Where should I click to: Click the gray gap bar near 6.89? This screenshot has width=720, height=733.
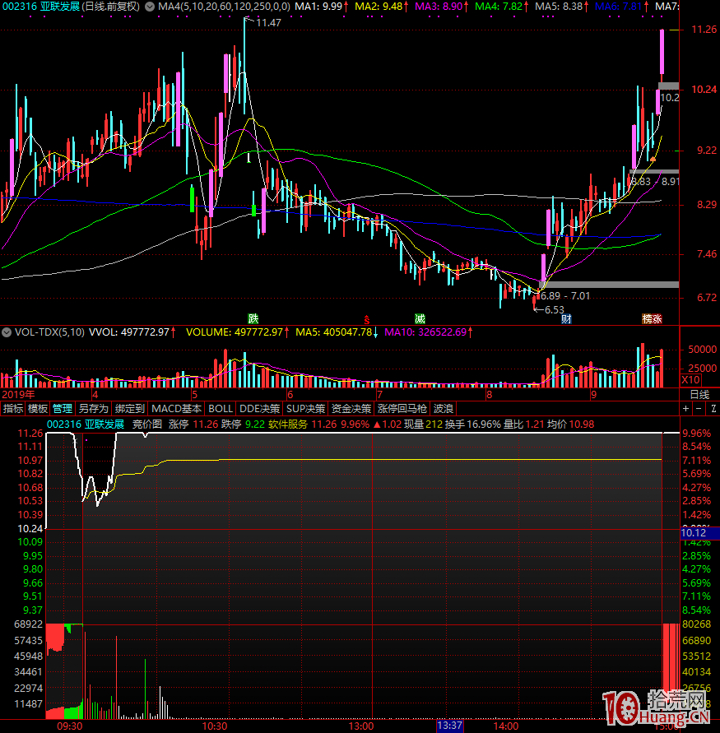tap(609, 284)
